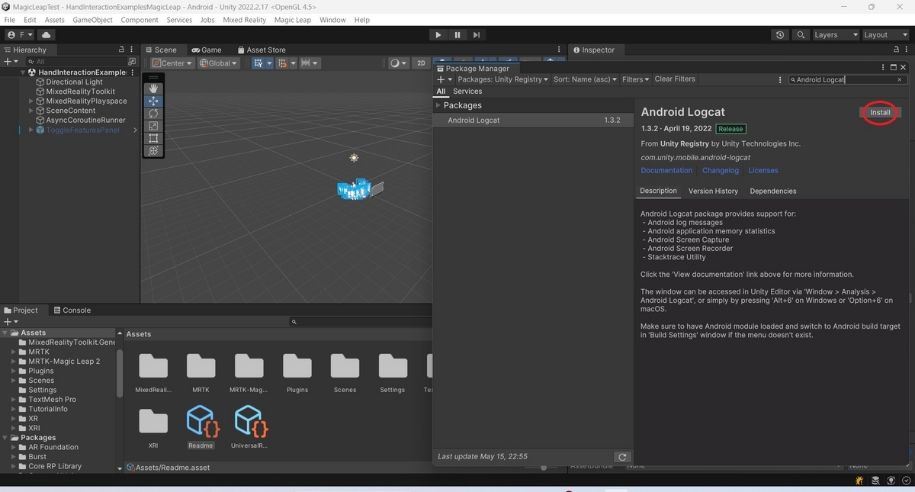Collapse the Packages group in Package Manager
Image resolution: width=915 pixels, height=492 pixels.
(438, 105)
